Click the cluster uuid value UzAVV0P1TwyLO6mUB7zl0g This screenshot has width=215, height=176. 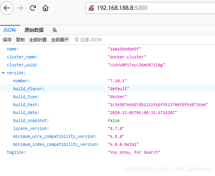click(136, 65)
